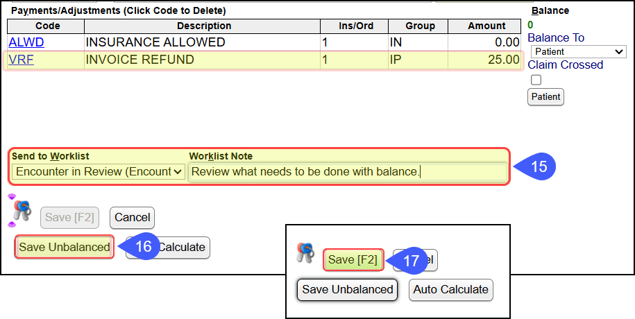Viewport: 635px width, 319px height.
Task: Click the step 15 callout marker
Action: [x=534, y=166]
